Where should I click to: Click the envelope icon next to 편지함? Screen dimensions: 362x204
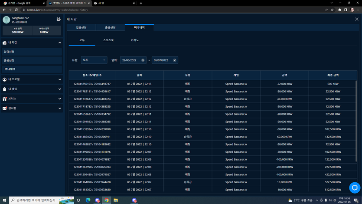pos(4,109)
